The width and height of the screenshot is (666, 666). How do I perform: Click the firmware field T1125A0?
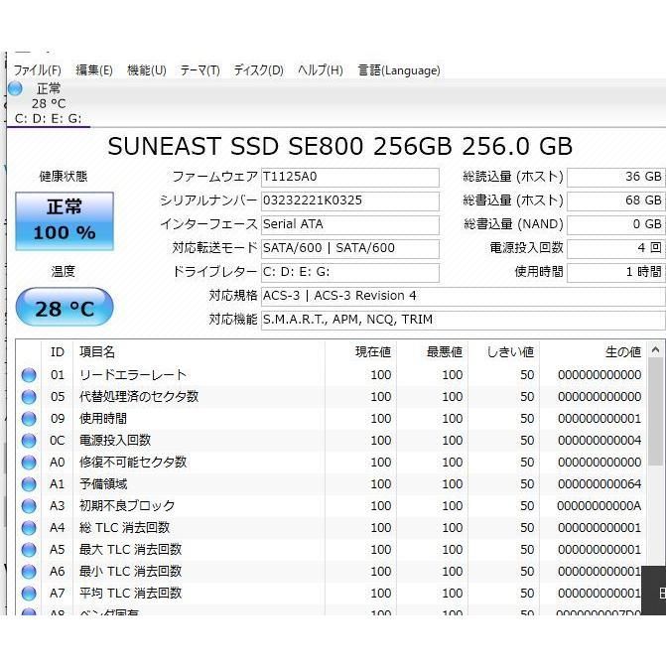point(350,177)
